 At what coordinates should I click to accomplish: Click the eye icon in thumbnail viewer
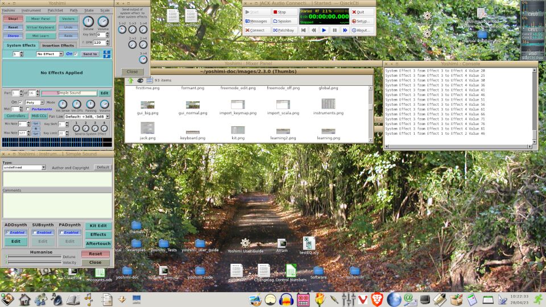pyautogui.click(x=140, y=81)
